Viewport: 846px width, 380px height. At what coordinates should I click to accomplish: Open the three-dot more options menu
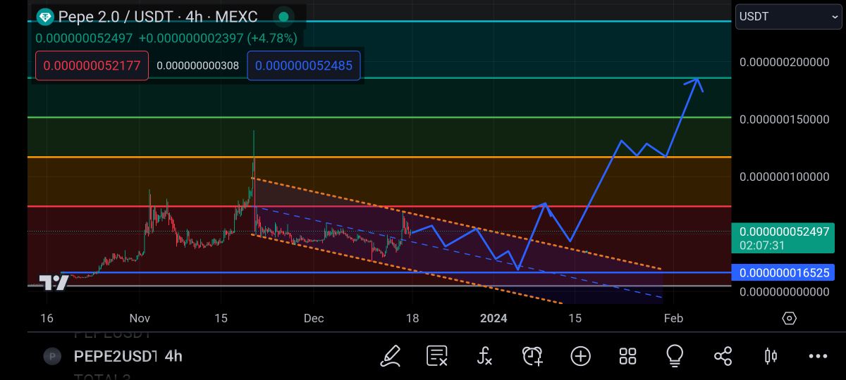coord(818,356)
